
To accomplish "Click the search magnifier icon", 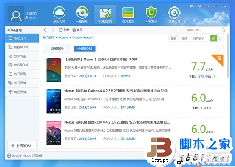I will click(x=223, y=30).
